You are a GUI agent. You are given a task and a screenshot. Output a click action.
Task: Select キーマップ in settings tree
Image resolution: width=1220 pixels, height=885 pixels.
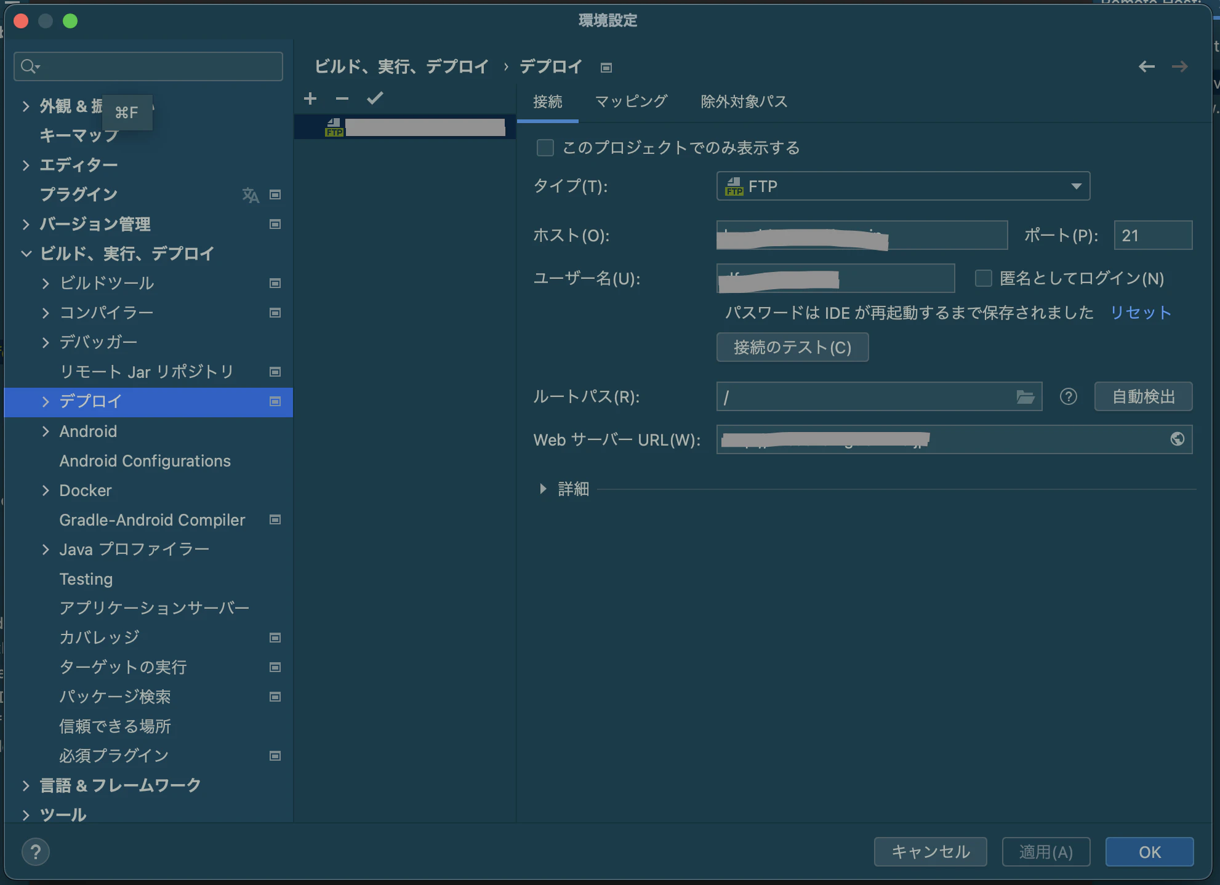click(x=79, y=136)
